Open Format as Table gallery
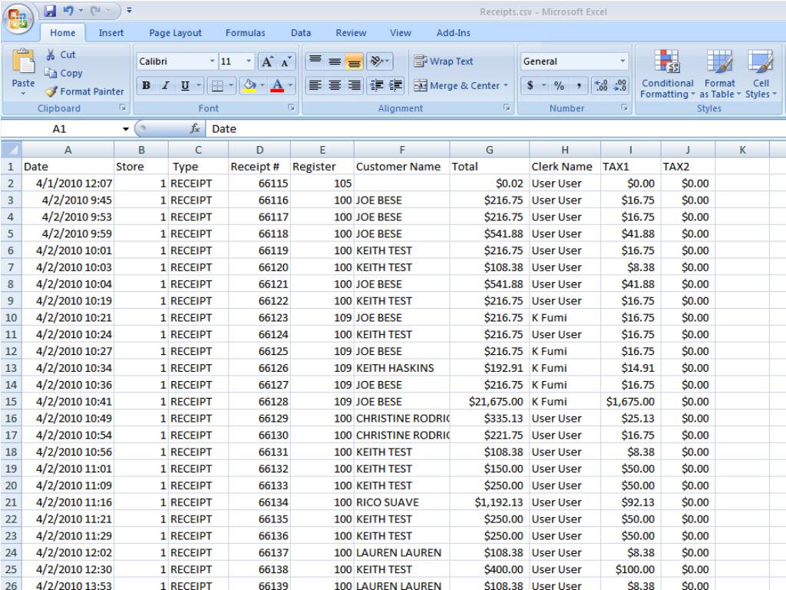 coord(720,75)
